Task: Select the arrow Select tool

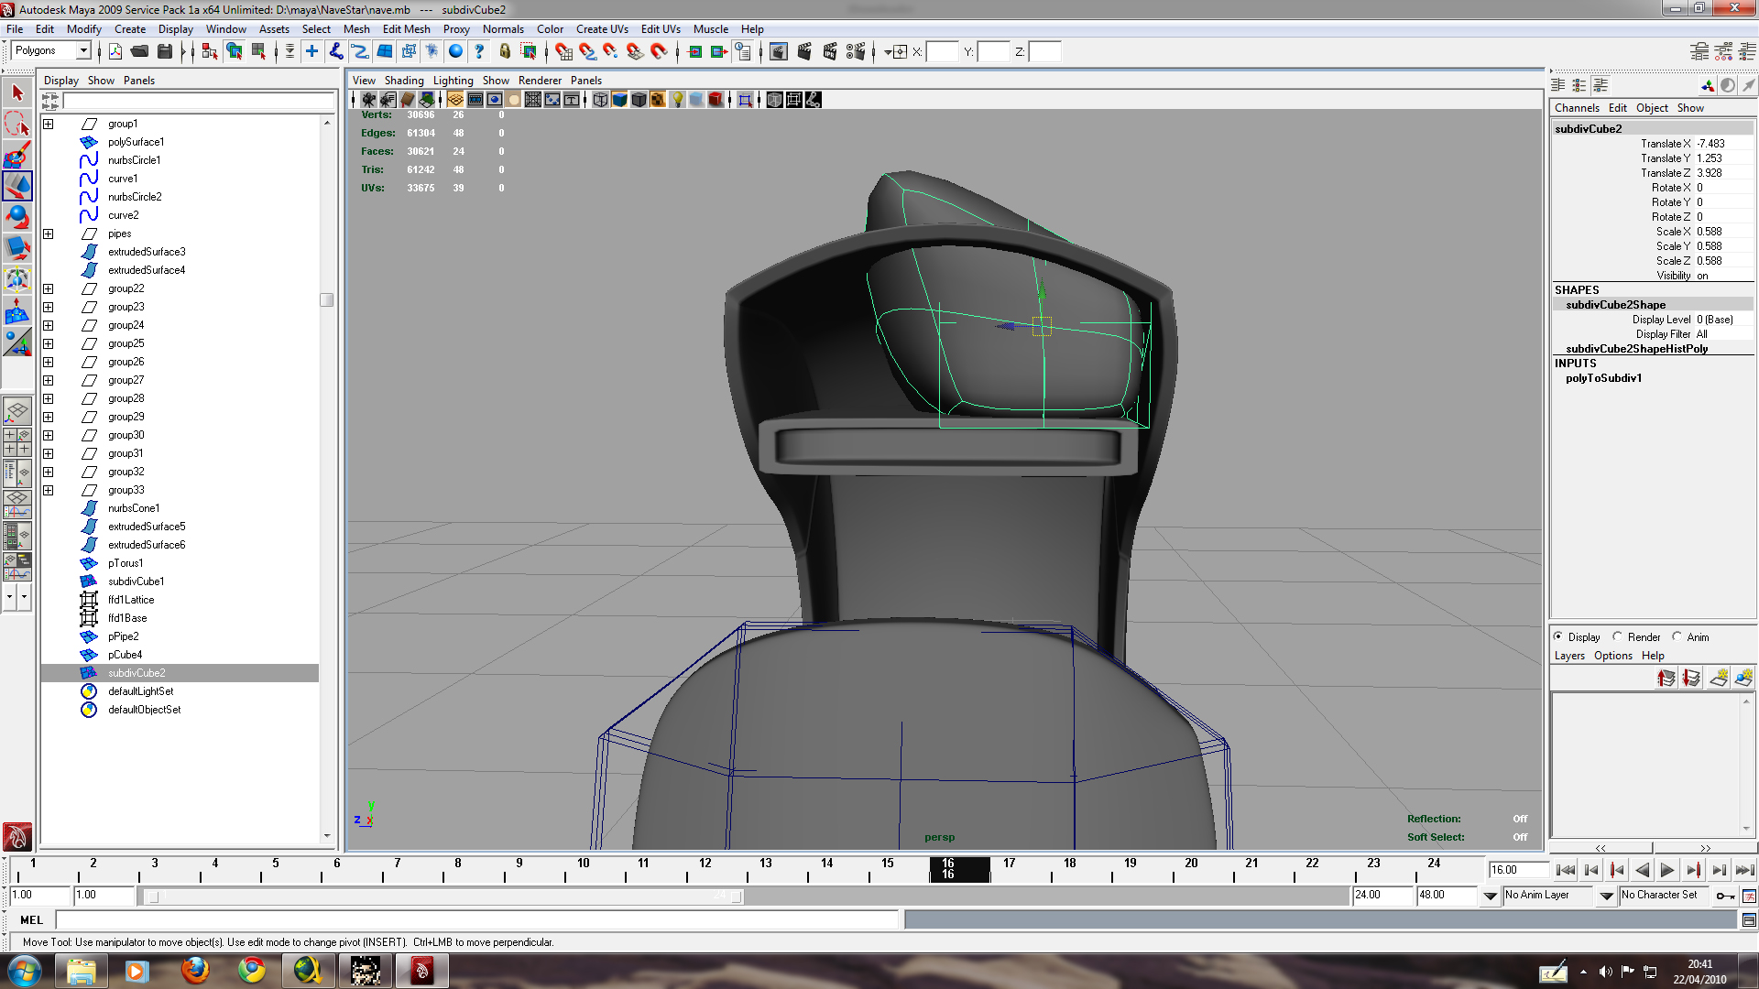Action: 17,92
